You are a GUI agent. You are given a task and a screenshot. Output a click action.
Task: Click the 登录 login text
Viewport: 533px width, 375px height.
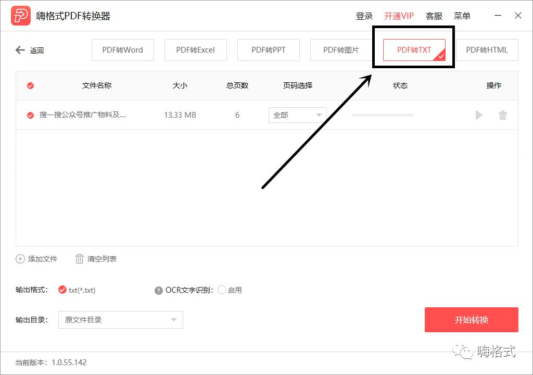click(363, 16)
